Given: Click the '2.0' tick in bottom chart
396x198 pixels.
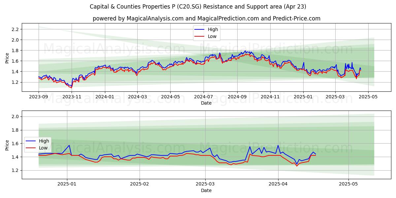Looking at the screenshot, I should (x=16, y=116).
